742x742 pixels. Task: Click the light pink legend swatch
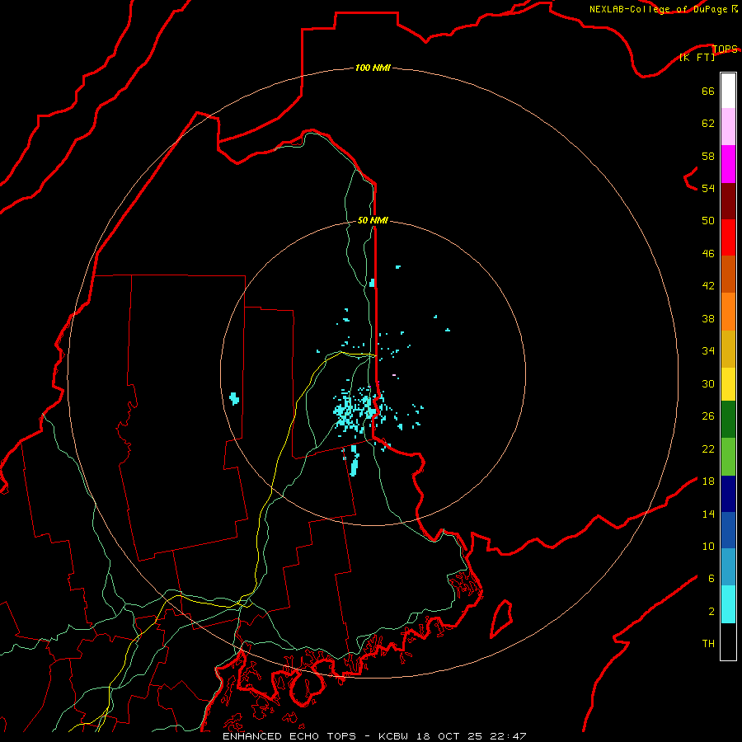[728, 127]
